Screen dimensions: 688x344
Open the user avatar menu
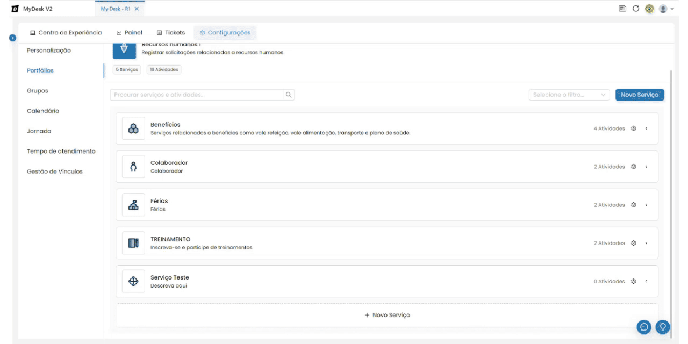663,9
